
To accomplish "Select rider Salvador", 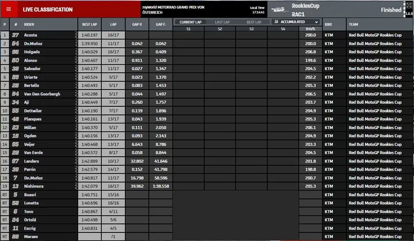I will (32, 69).
